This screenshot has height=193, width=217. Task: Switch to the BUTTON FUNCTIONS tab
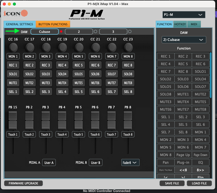pyautogui.click(x=53, y=24)
